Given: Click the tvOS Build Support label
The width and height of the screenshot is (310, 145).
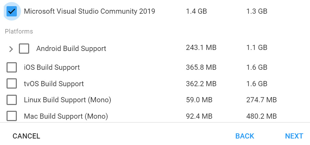Looking at the screenshot, I should [54, 83].
